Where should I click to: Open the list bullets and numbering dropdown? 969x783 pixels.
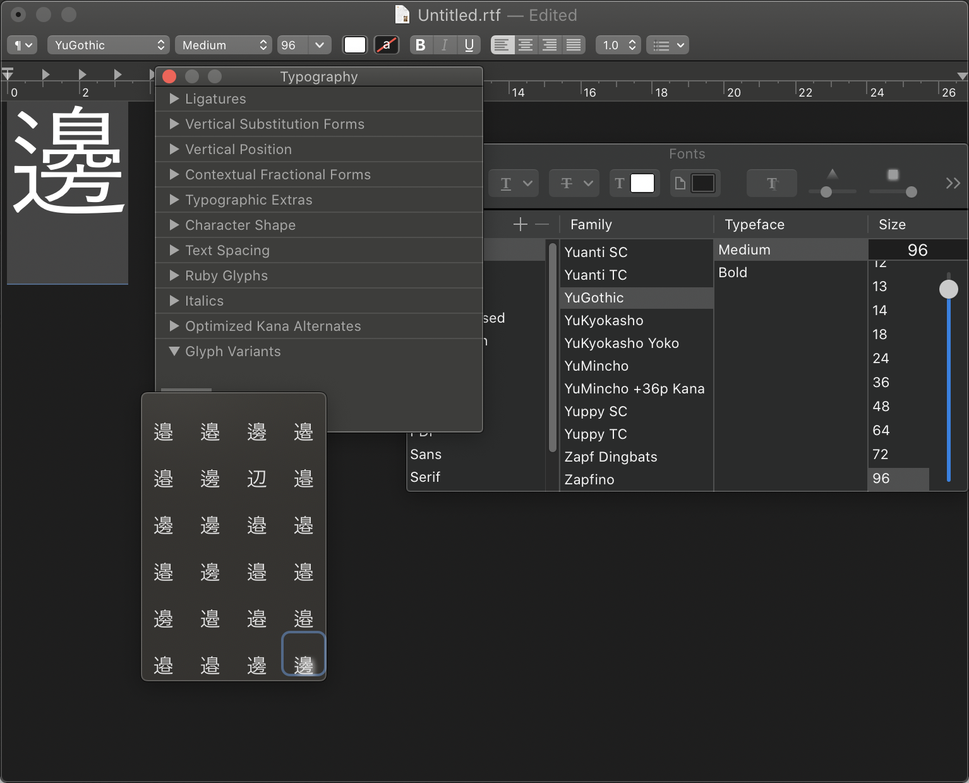(668, 45)
